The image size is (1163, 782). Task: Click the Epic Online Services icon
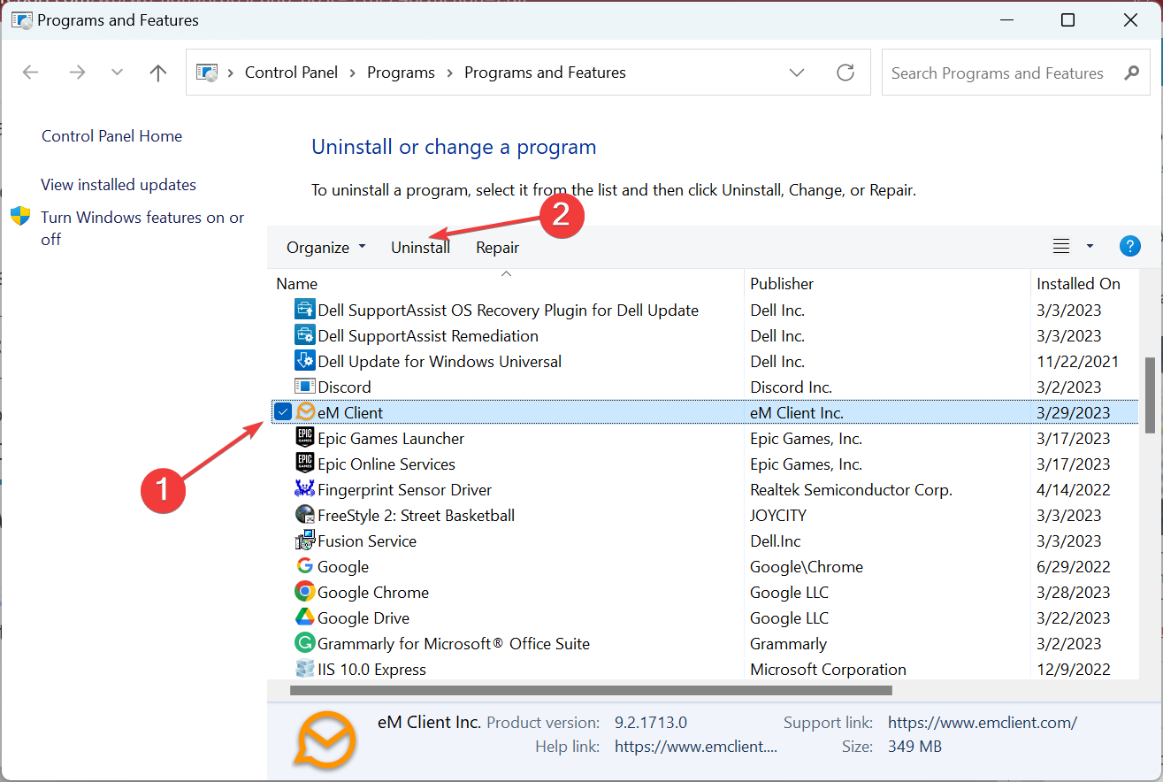click(x=305, y=464)
